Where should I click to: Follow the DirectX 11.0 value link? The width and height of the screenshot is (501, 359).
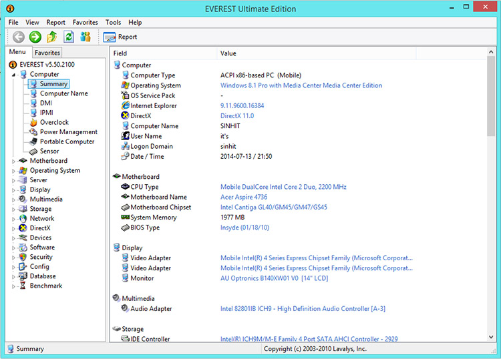(237, 116)
